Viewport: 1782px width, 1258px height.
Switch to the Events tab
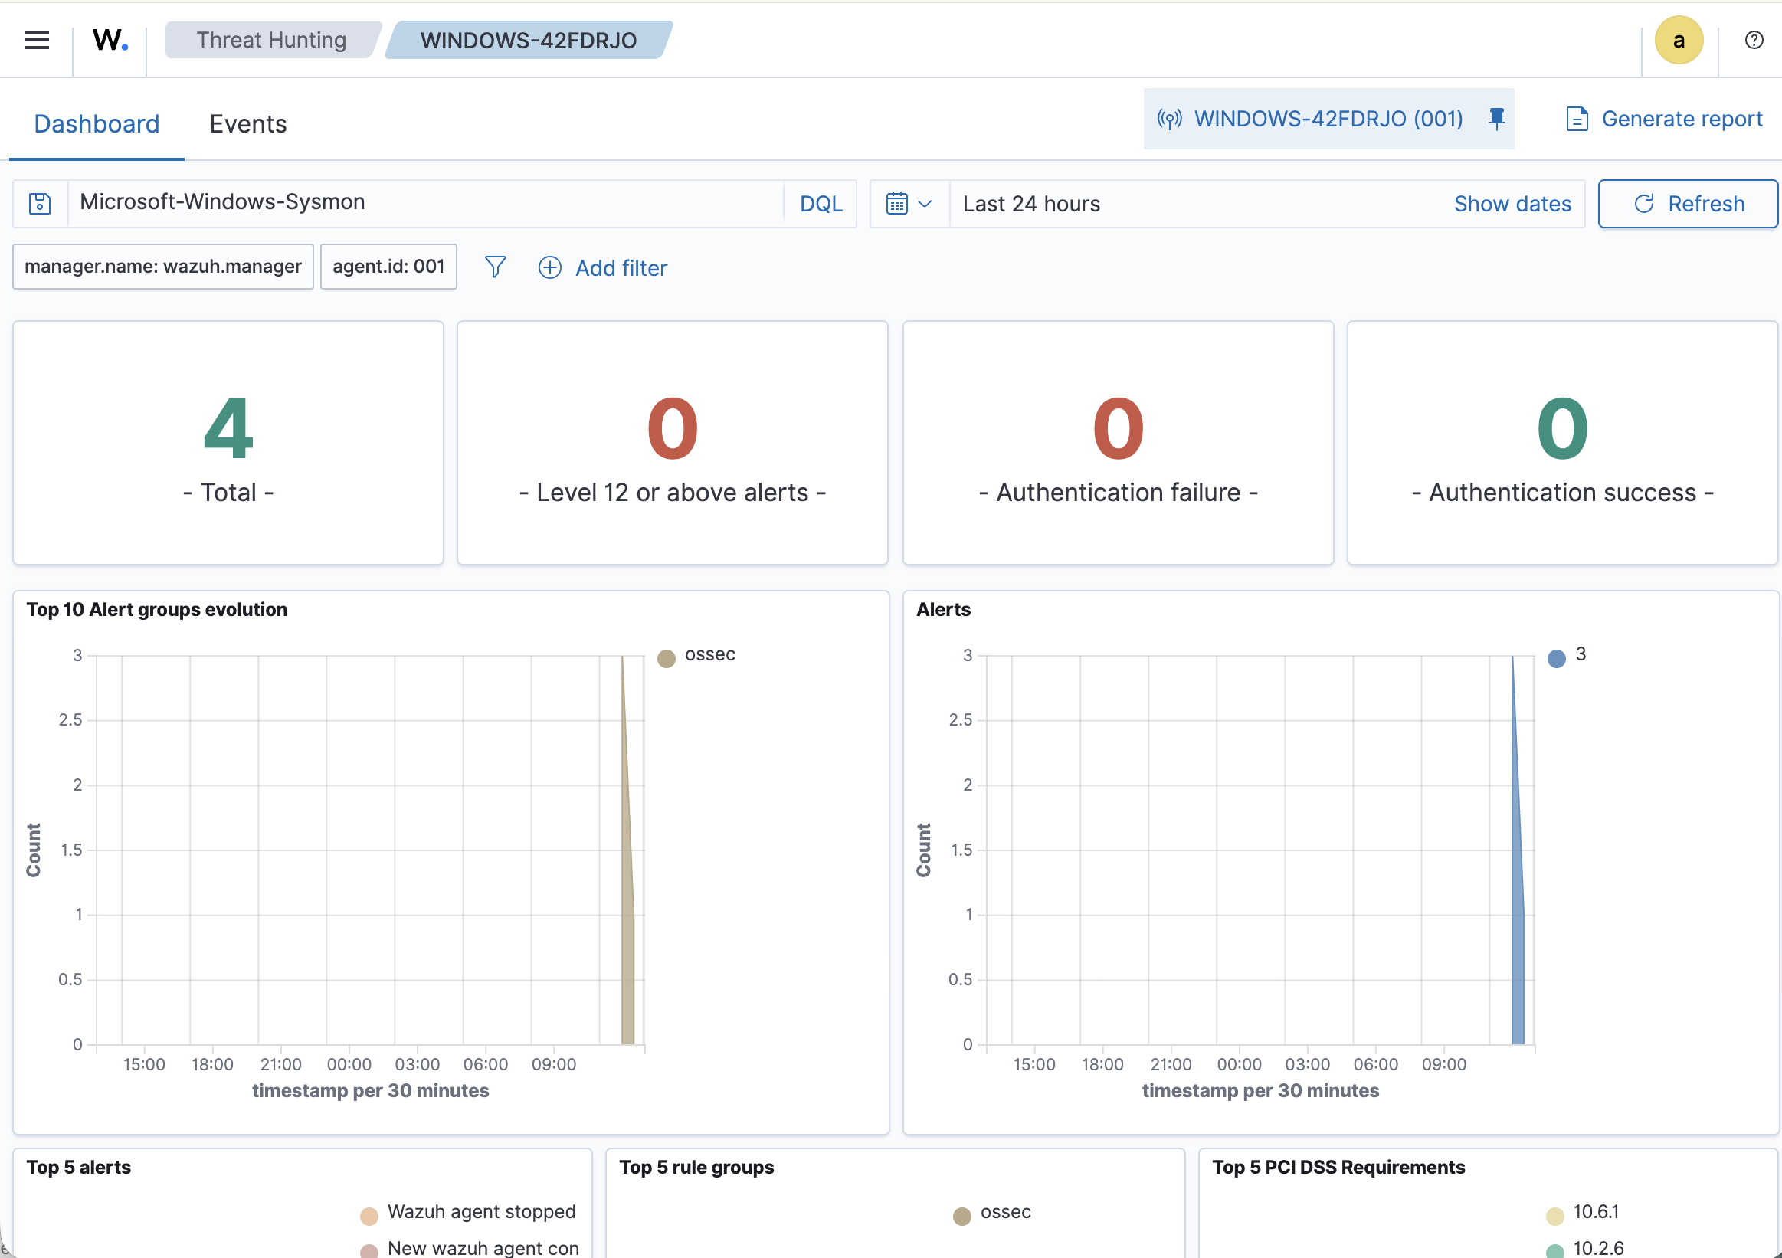247,123
